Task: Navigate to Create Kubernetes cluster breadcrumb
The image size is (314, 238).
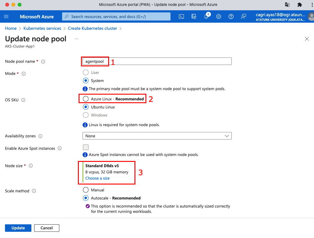Action: click(93, 28)
